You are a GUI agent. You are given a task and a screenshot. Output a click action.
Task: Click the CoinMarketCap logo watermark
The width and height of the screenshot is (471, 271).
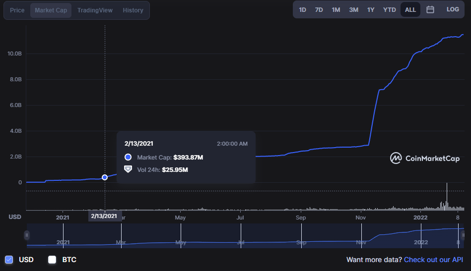click(425, 158)
